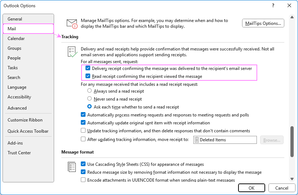Click the scroll up arrow

(292, 17)
